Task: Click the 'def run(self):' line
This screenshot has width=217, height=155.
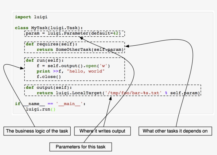Action: pyautogui.click(x=45, y=60)
